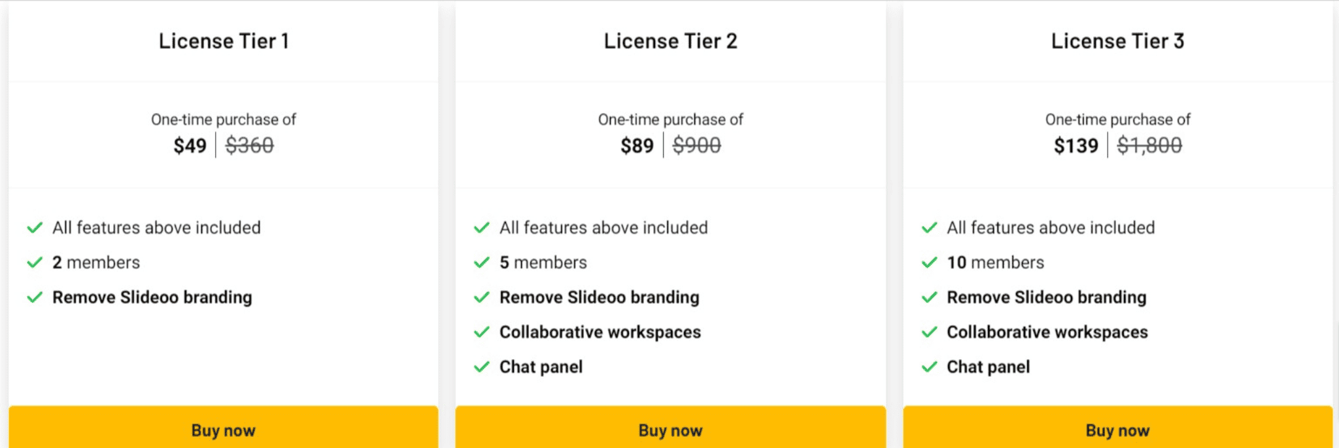This screenshot has width=1339, height=448.
Task: Select the License Tier 3 heading
Action: point(1117,41)
